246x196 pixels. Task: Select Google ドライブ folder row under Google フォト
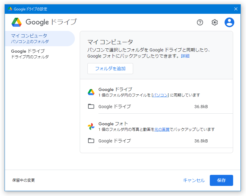pyautogui.click(x=160, y=141)
